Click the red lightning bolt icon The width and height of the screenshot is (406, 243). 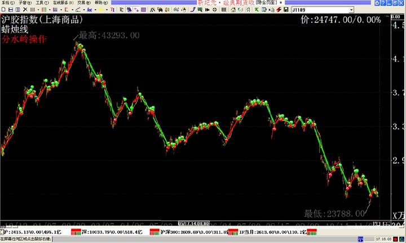pyautogui.click(x=279, y=10)
